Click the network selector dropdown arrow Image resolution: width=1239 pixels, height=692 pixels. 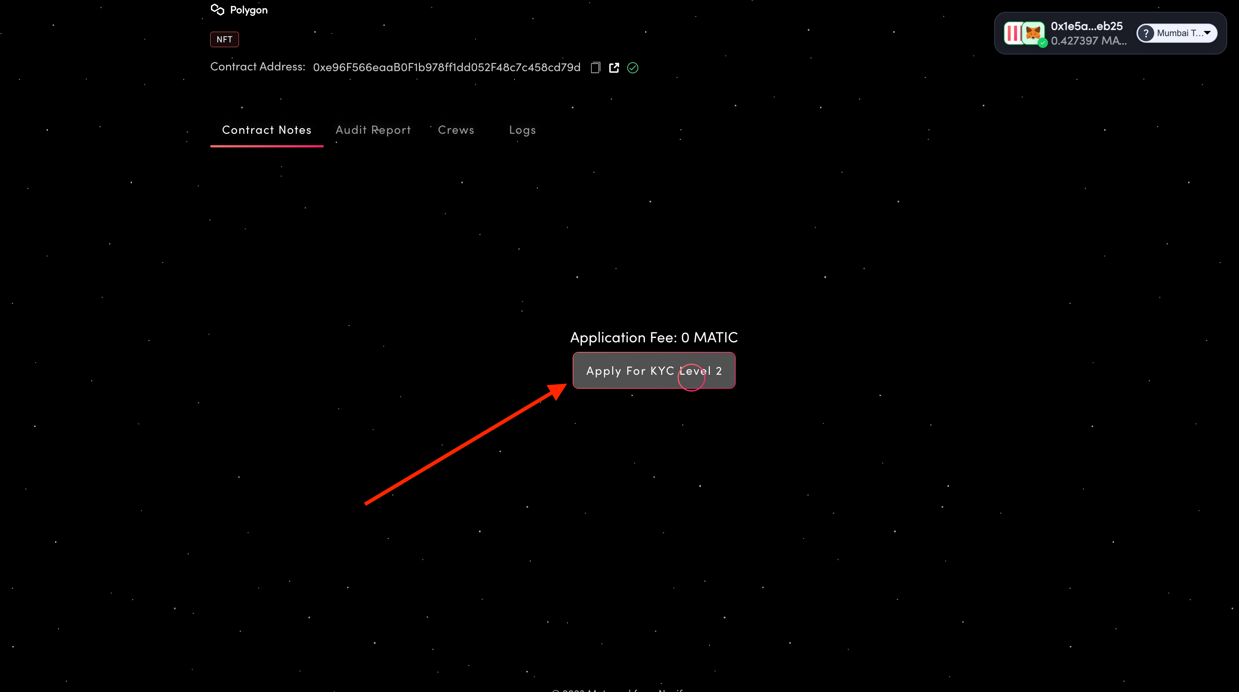coord(1207,33)
